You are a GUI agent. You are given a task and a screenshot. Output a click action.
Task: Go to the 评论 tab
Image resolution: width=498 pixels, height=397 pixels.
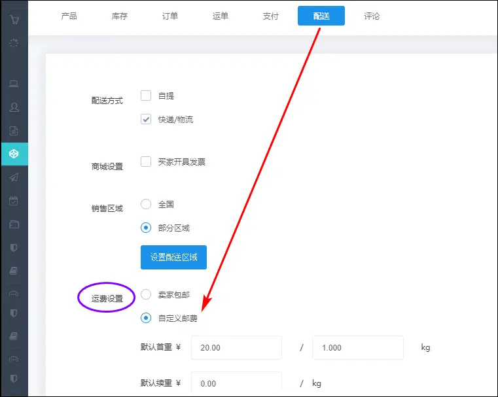pos(372,16)
